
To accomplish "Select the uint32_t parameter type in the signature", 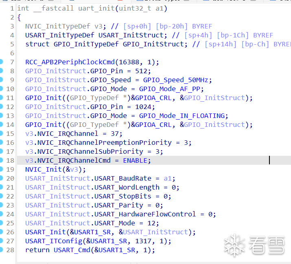I will click(x=135, y=9).
